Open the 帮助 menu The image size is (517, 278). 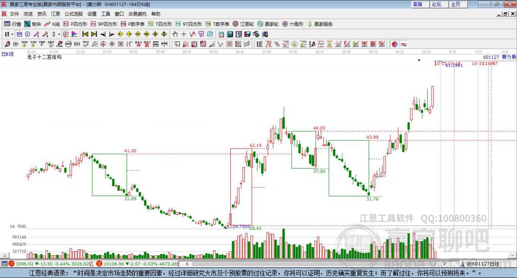pos(156,14)
